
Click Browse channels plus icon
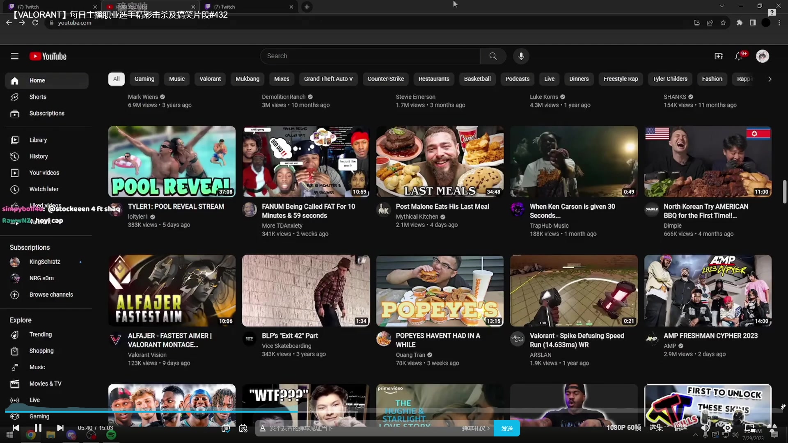coord(15,295)
